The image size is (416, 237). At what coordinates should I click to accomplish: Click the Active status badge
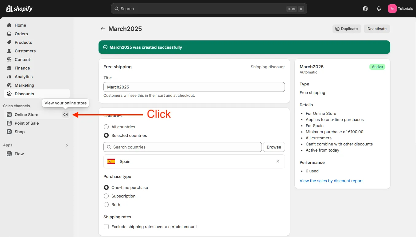(377, 66)
